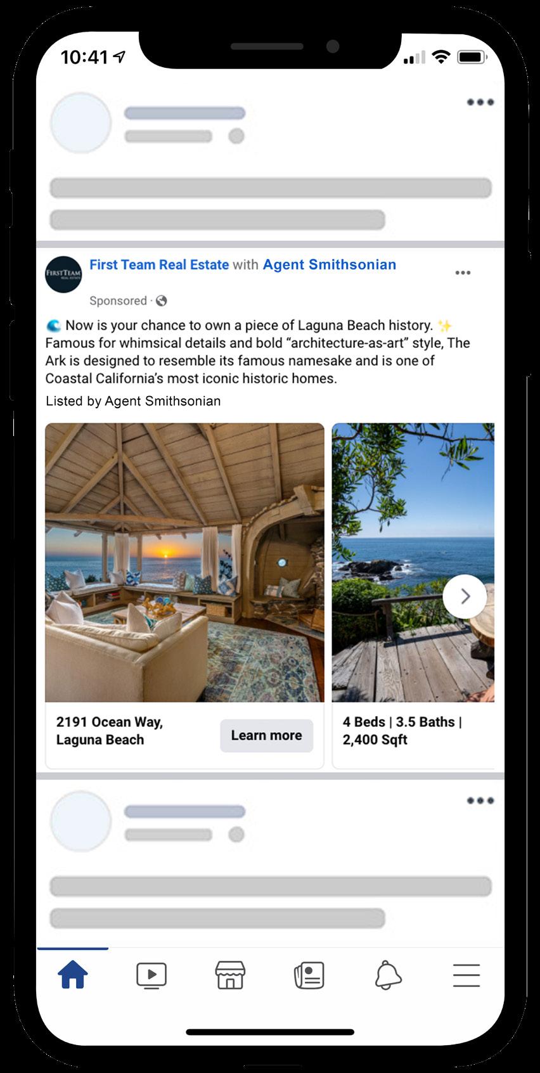Click the carousel next arrow
The image size is (540, 1073).
click(x=465, y=596)
